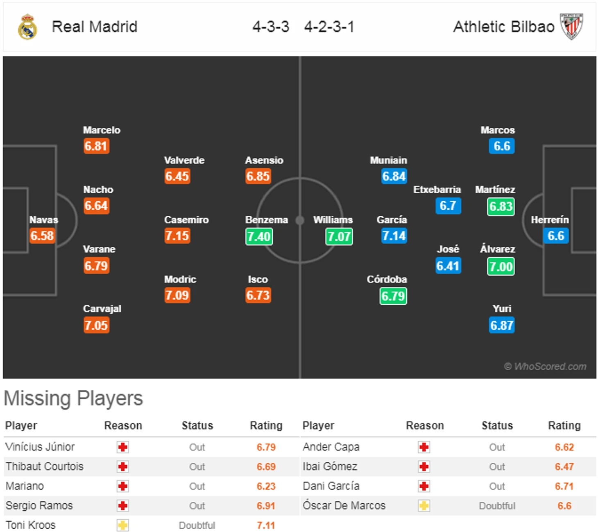This screenshot has width=598, height=532.
Task: Click the Rating column header for Real Madrid
Action: [x=266, y=426]
